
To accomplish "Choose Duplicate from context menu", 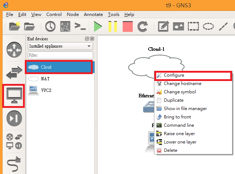I will pos(193,100).
